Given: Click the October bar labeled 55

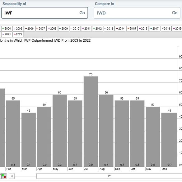Looking at the screenshot, I should 138,133.
